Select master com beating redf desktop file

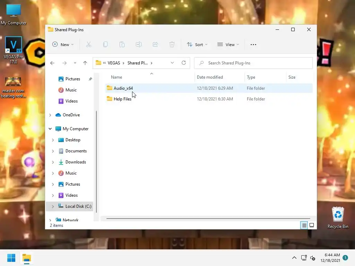(x=13, y=88)
